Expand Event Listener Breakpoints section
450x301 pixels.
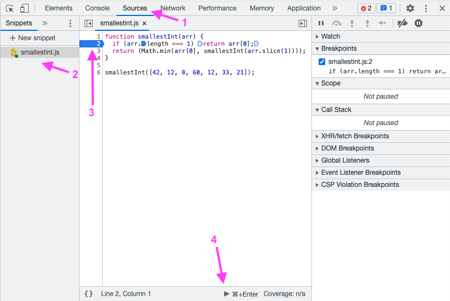click(381, 173)
